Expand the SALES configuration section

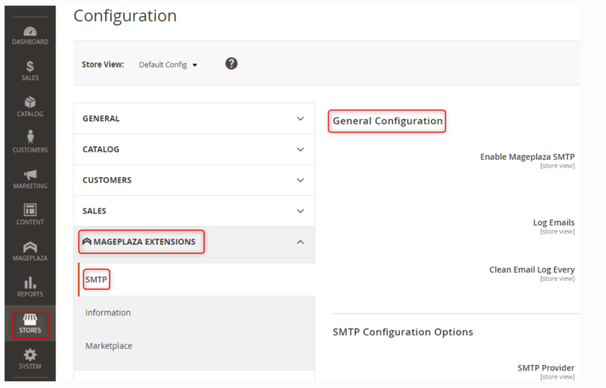[x=194, y=211]
